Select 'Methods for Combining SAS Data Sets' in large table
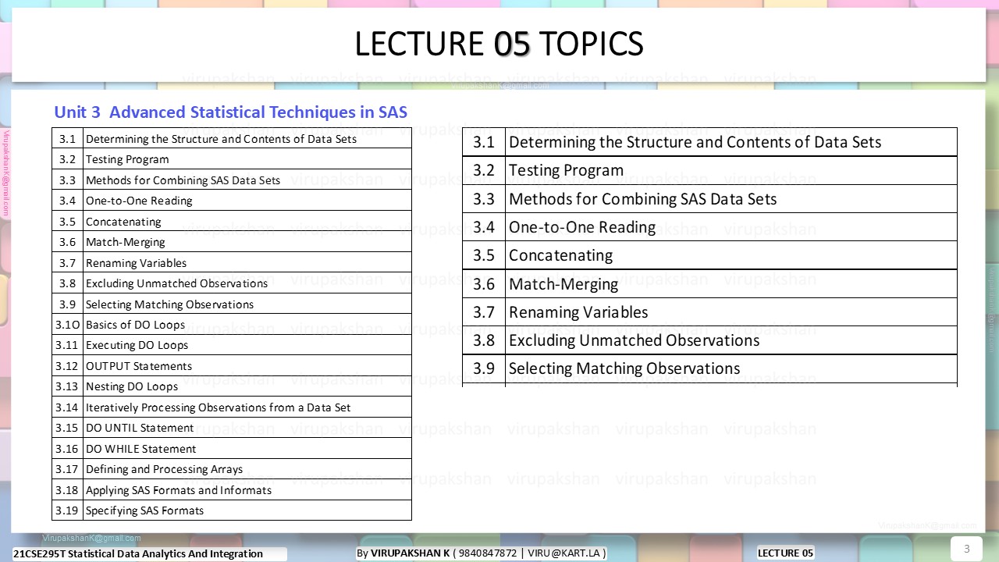Screen dimensions: 999x562 [x=643, y=199]
